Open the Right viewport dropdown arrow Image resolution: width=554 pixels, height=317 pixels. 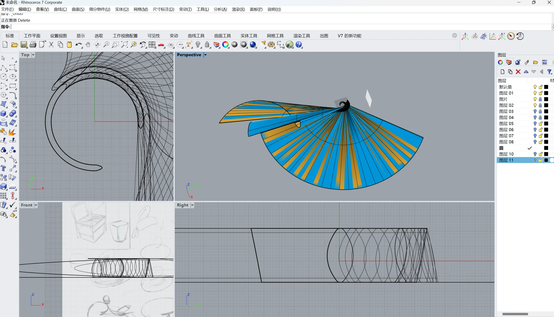coord(192,205)
